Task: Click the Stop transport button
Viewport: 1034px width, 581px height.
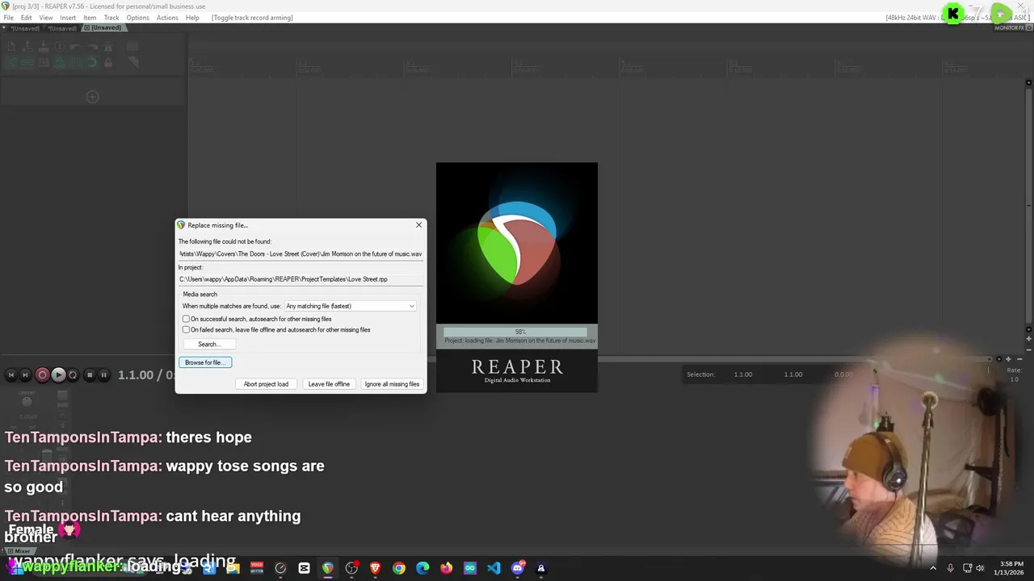Action: tap(90, 374)
